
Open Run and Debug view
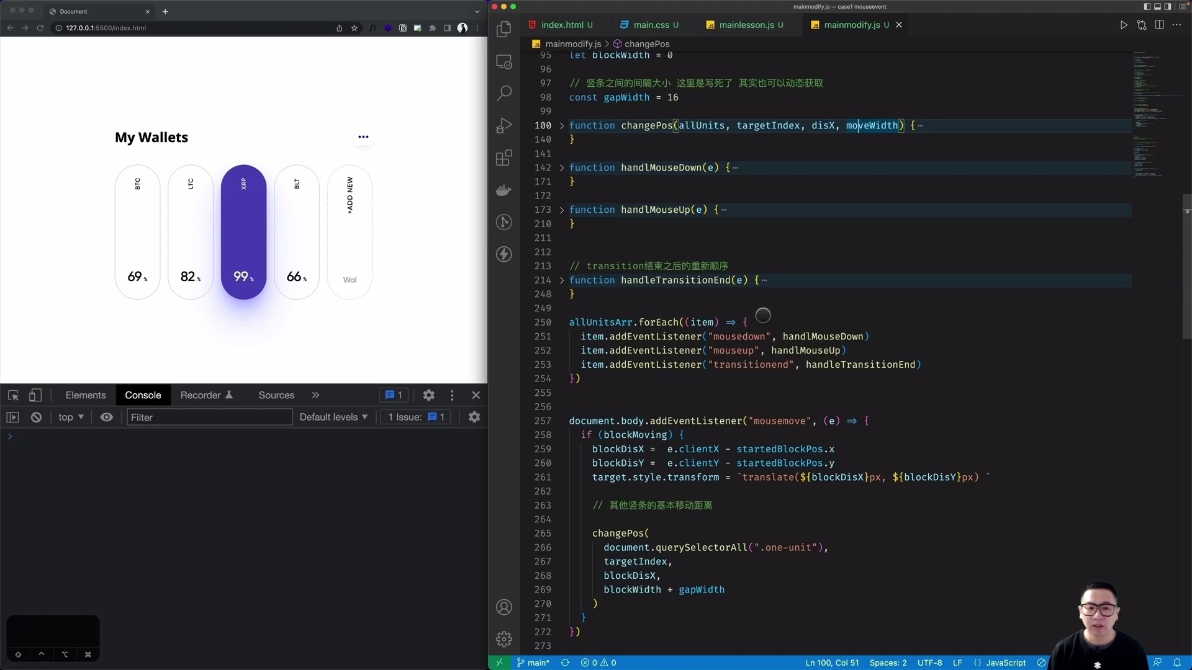coord(504,125)
